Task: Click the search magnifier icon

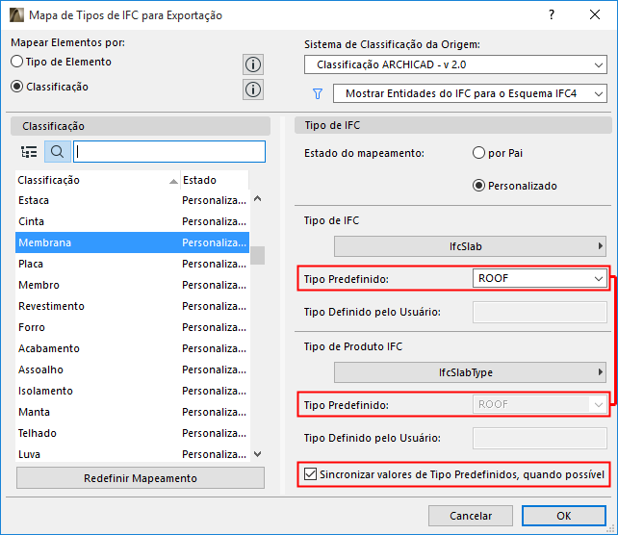Action: click(58, 152)
